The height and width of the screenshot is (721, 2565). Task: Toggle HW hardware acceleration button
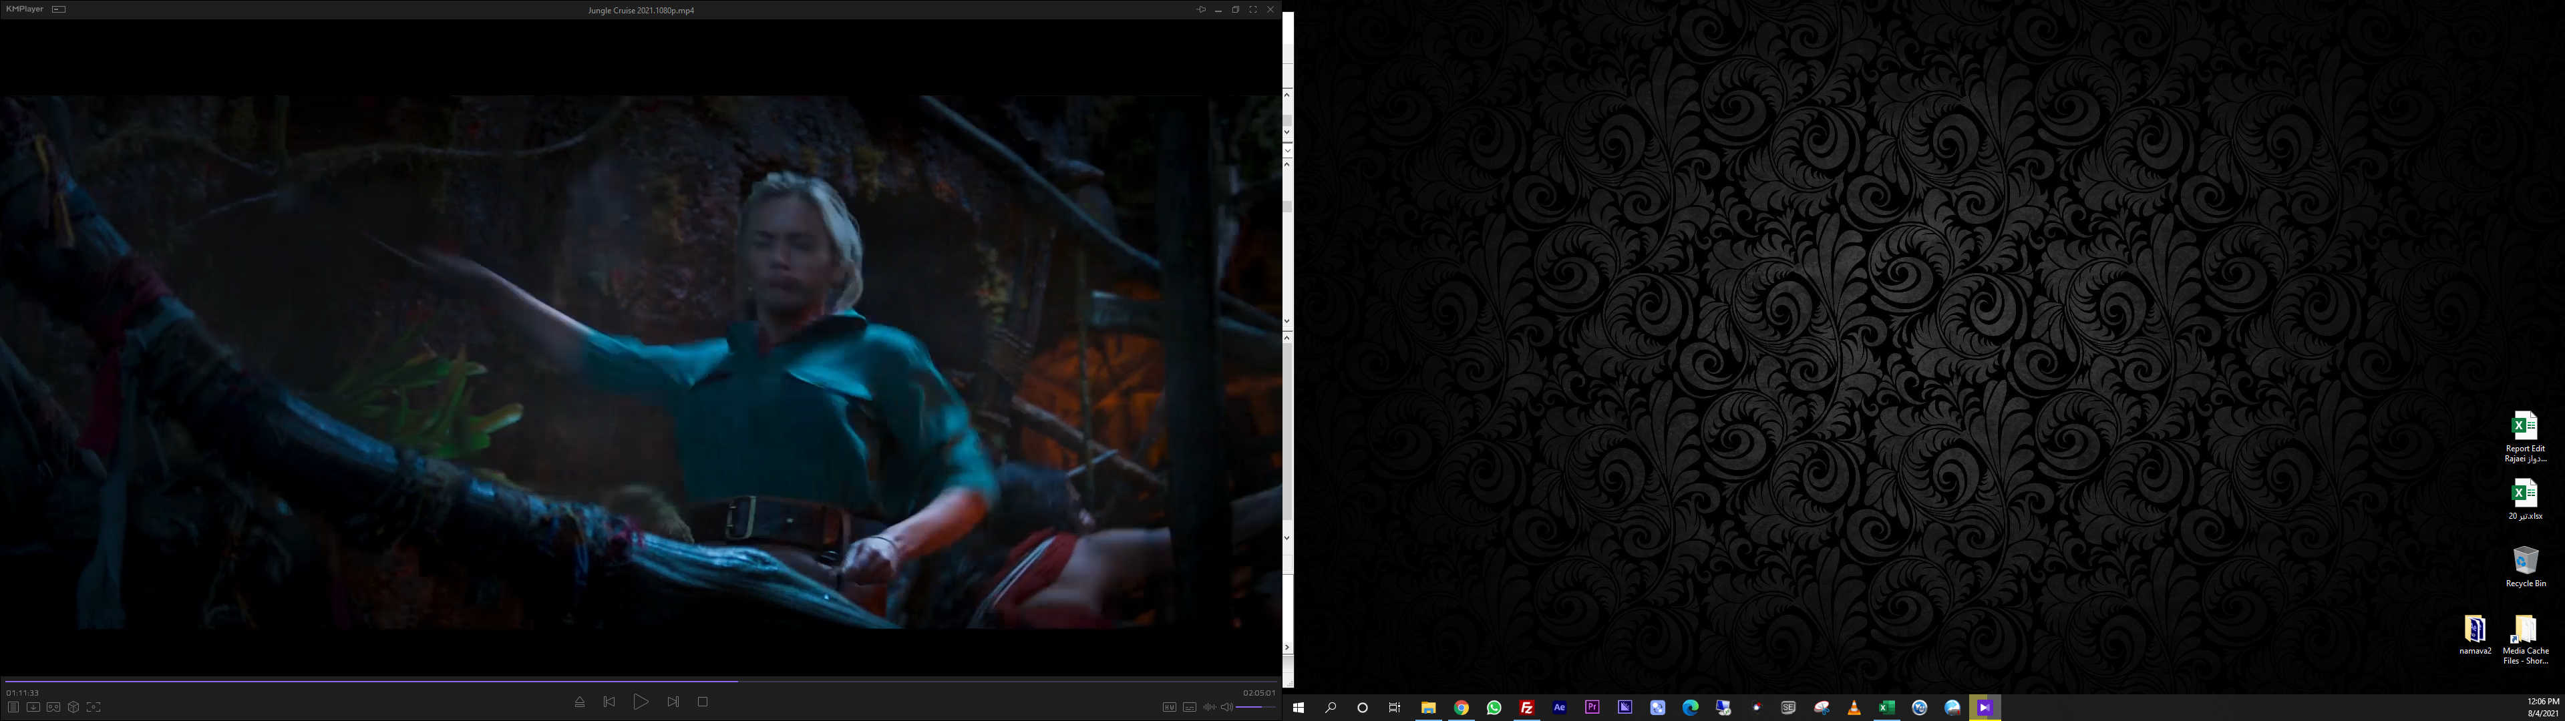pos(1169,707)
